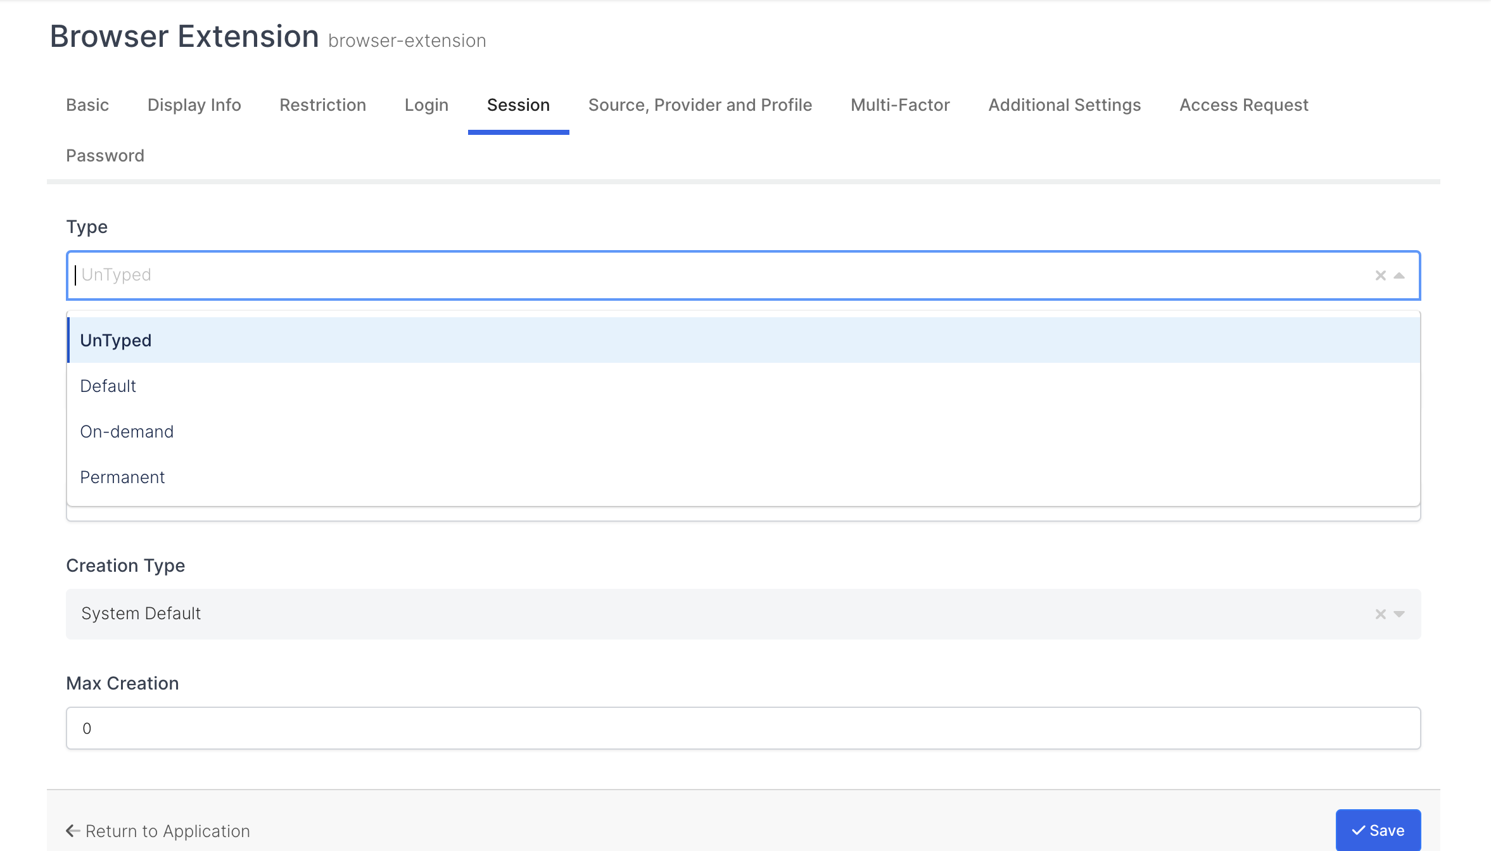Select Permanent in the dropdown list
1491x851 pixels.
click(122, 477)
